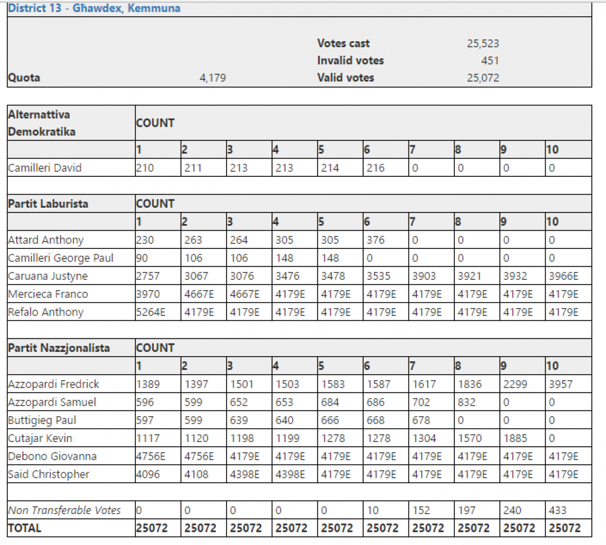Select non transferable votes value 152
Viewport: 606px width, 545px height.
tap(421, 510)
